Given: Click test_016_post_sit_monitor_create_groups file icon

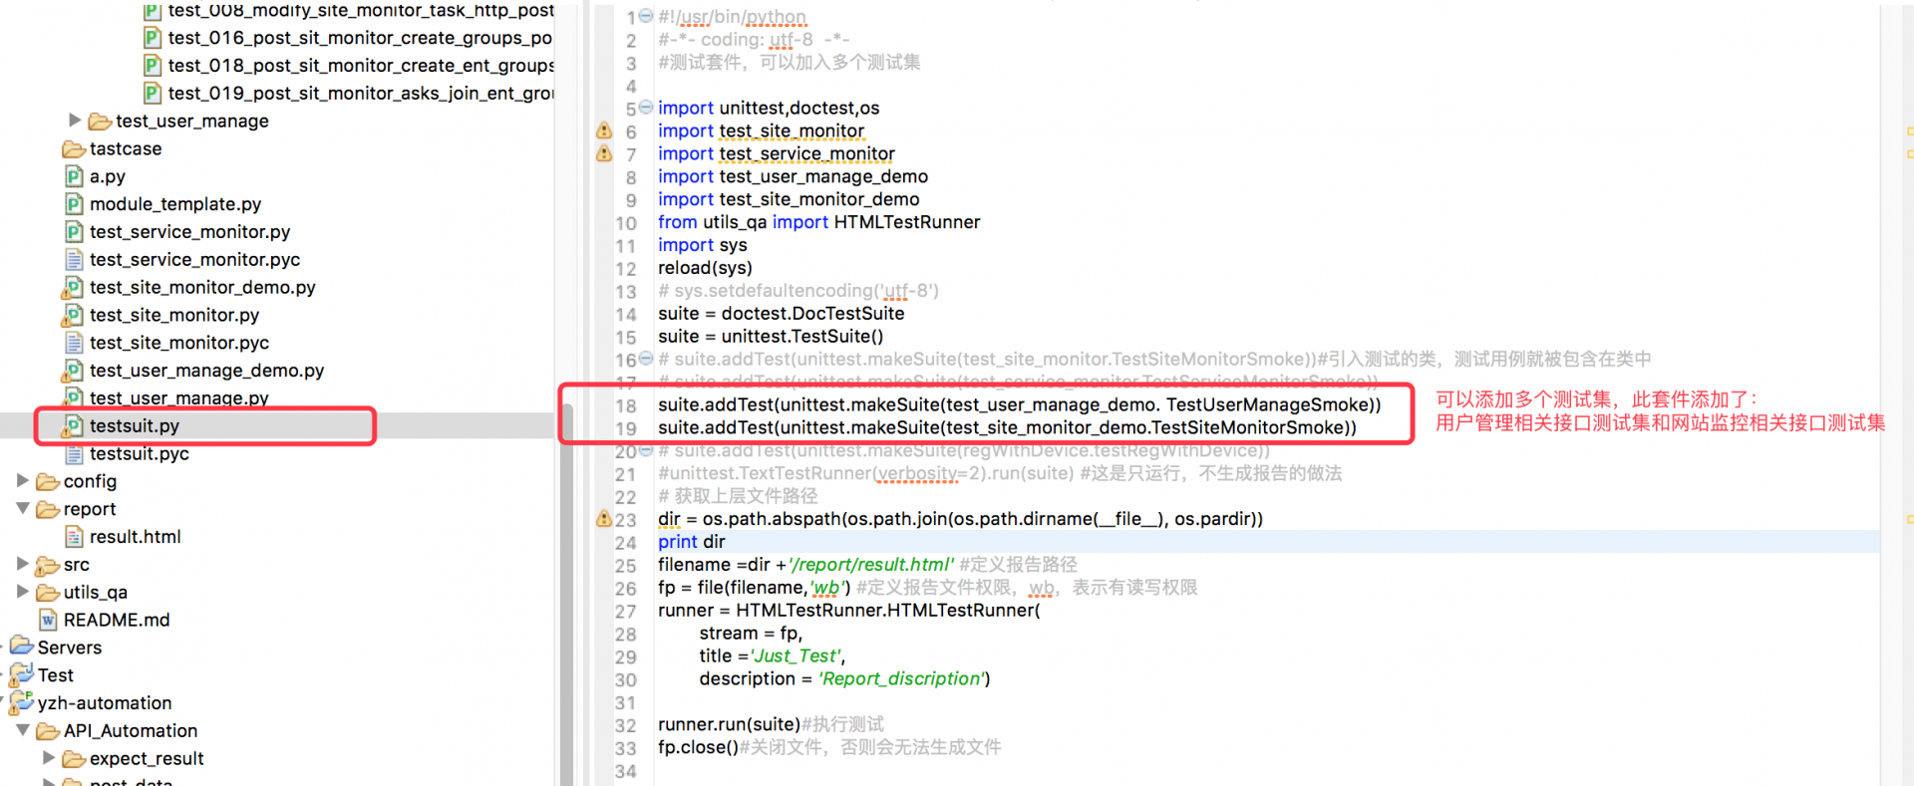Looking at the screenshot, I should coord(153,38).
